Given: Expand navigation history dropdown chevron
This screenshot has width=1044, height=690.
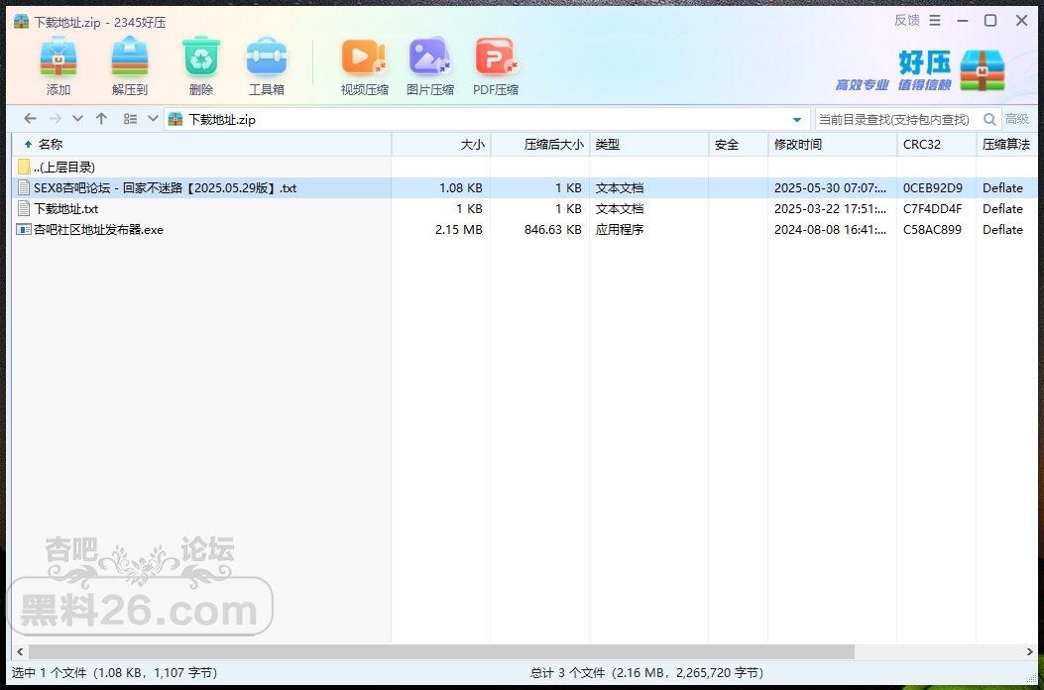Looking at the screenshot, I should point(78,119).
